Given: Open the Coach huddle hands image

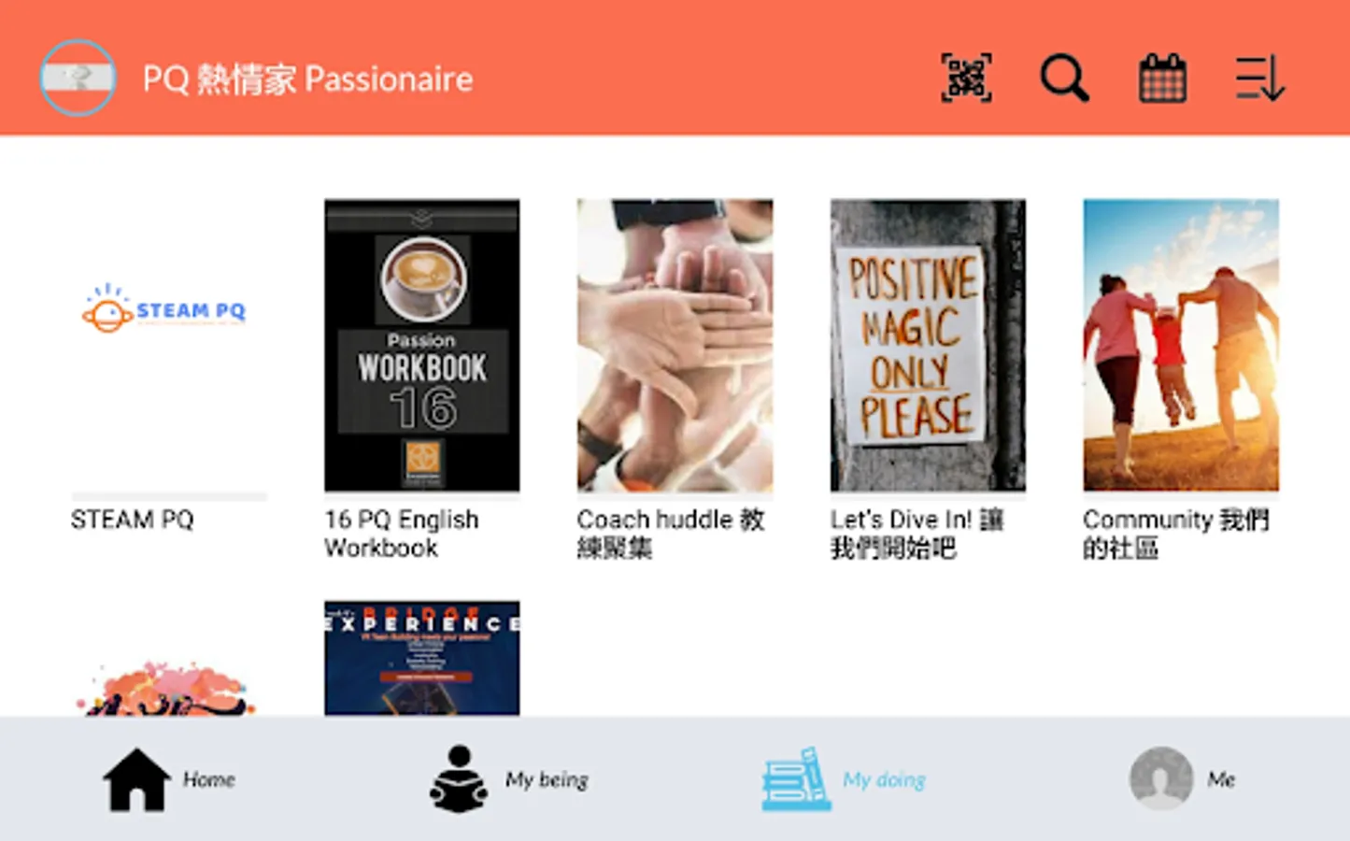Looking at the screenshot, I should click(x=675, y=345).
